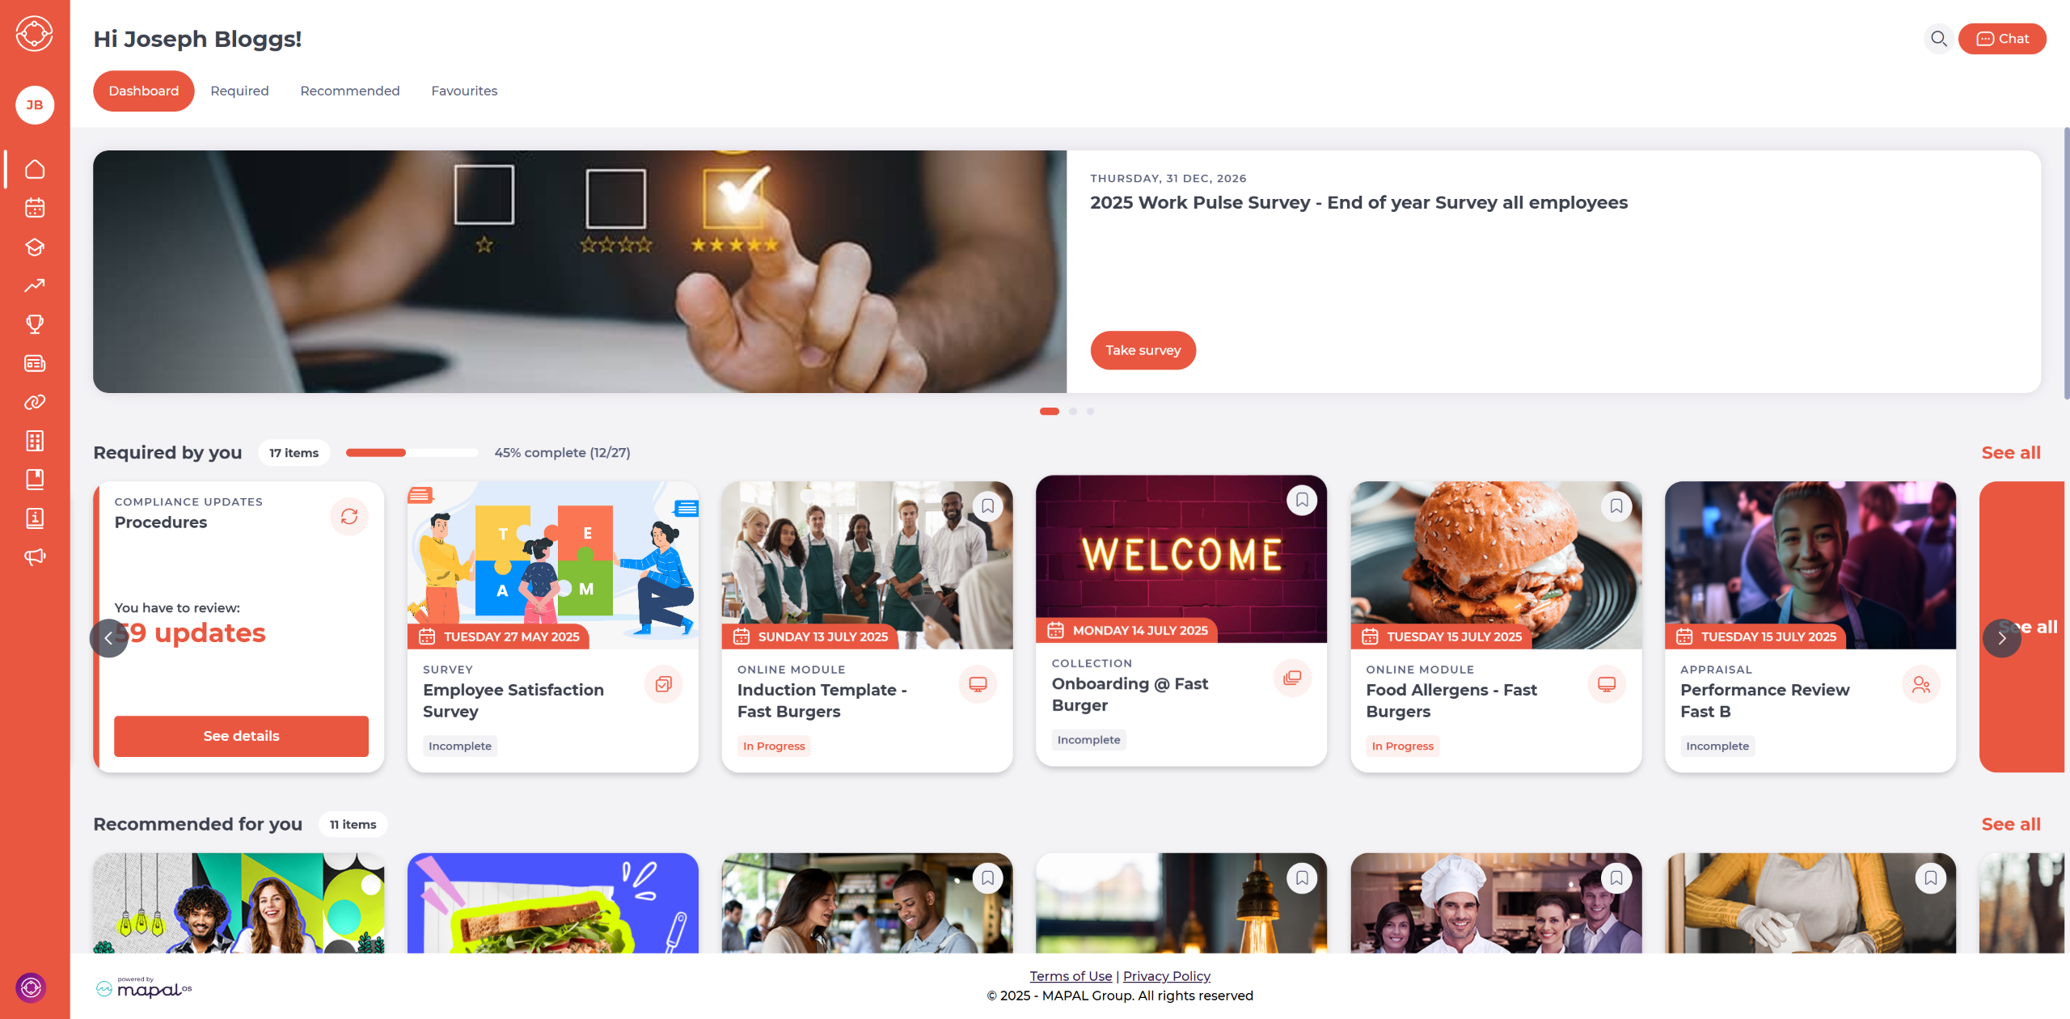Bookmark the Food Allergens module card
This screenshot has width=2070, height=1019.
[1616, 506]
